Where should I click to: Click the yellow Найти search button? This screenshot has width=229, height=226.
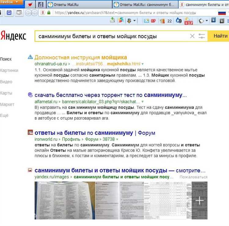point(218,36)
